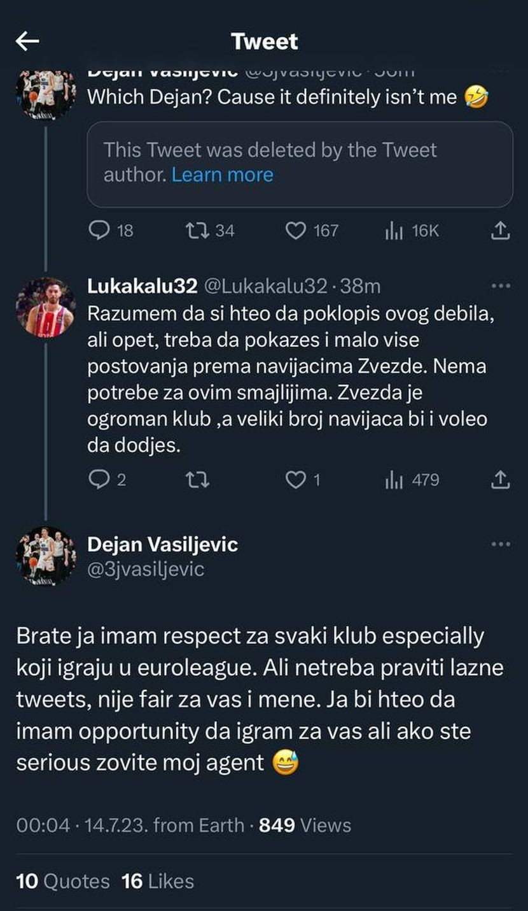Share Lukakalu32's tweet

501,479
